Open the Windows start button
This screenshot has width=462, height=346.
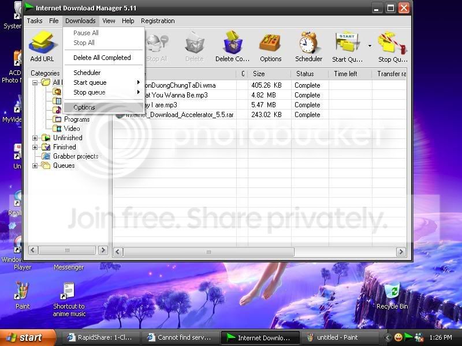(27, 337)
